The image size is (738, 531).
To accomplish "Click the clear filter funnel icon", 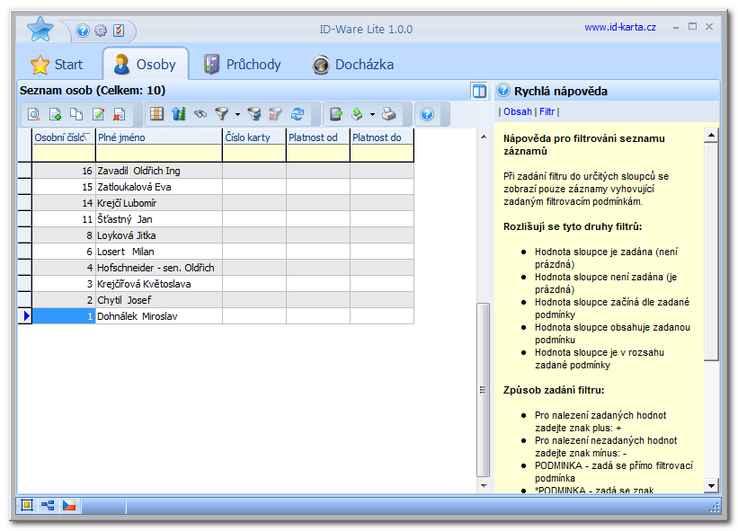I will [276, 114].
